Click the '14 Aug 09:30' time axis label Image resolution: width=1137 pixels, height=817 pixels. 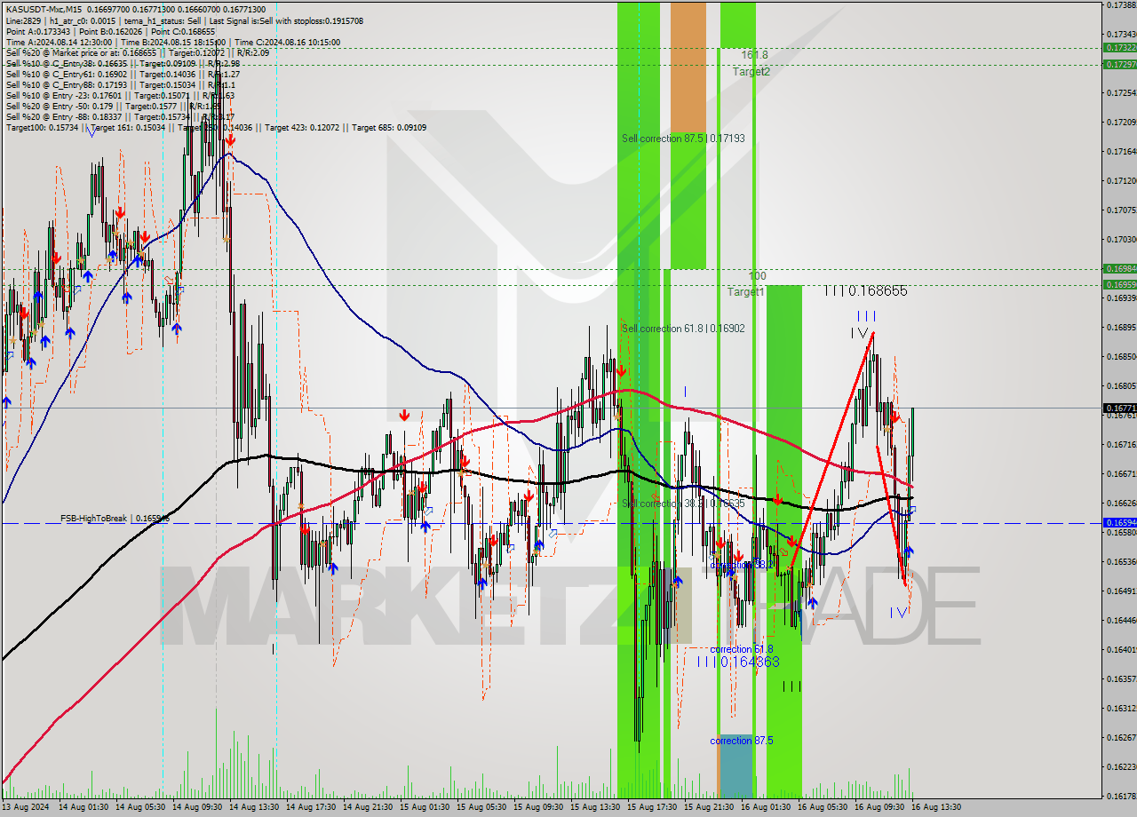pos(197,807)
